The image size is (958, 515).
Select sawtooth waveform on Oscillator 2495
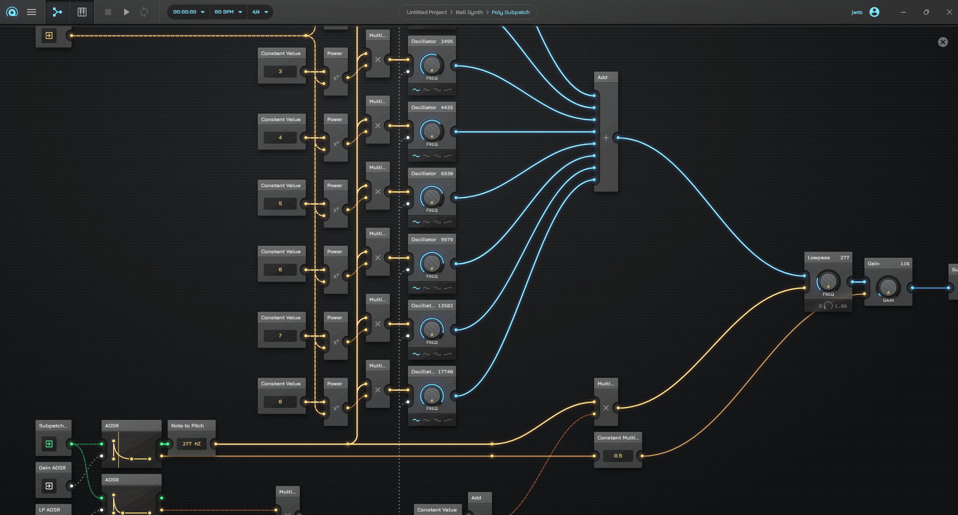click(447, 90)
